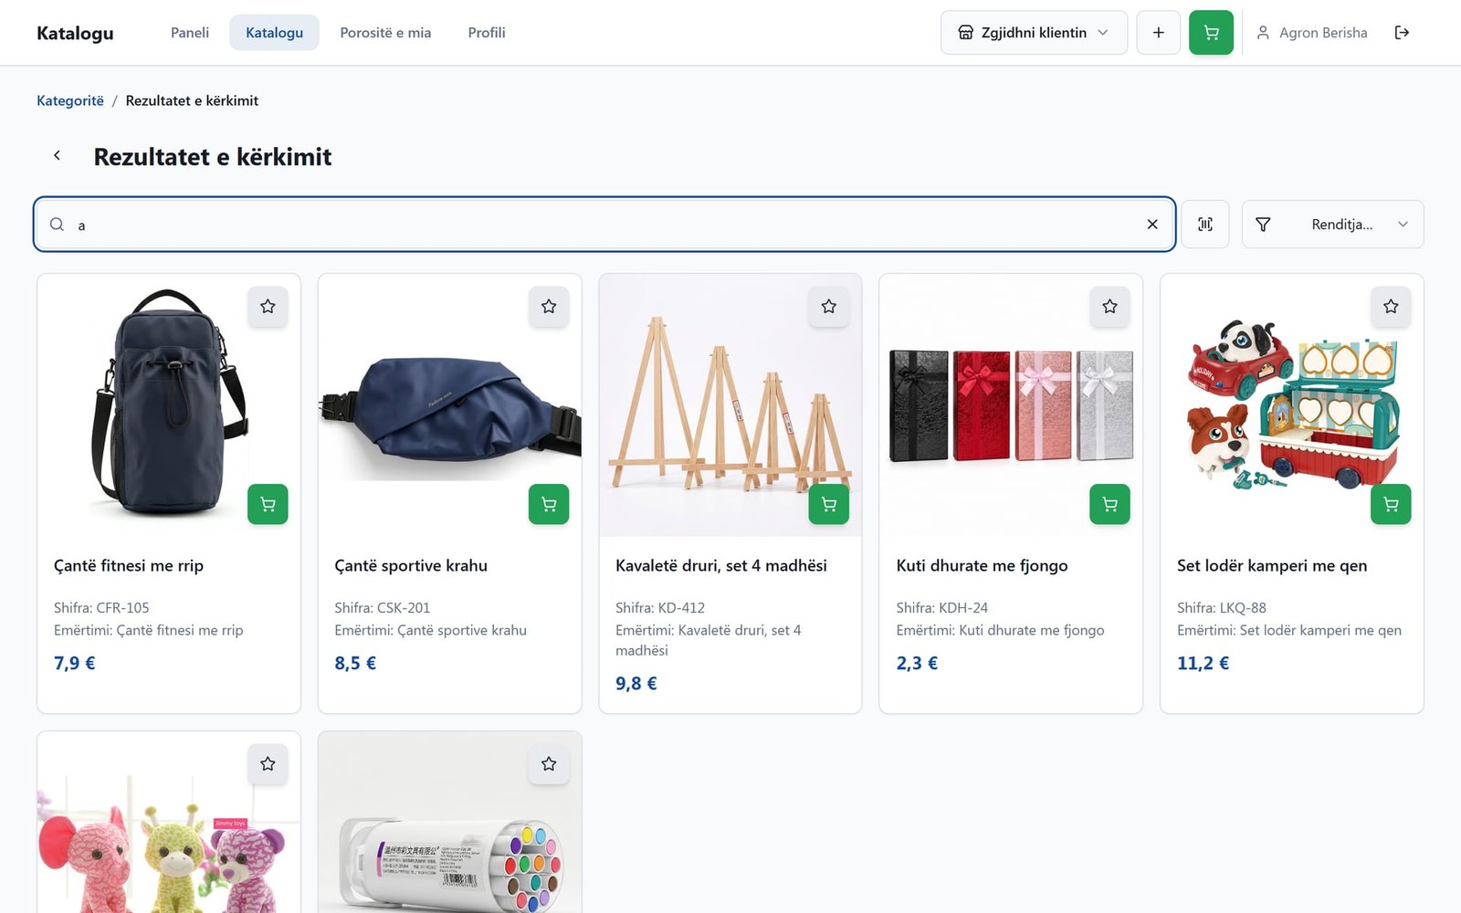
Task: Click the green cart button in header
Action: tap(1211, 33)
